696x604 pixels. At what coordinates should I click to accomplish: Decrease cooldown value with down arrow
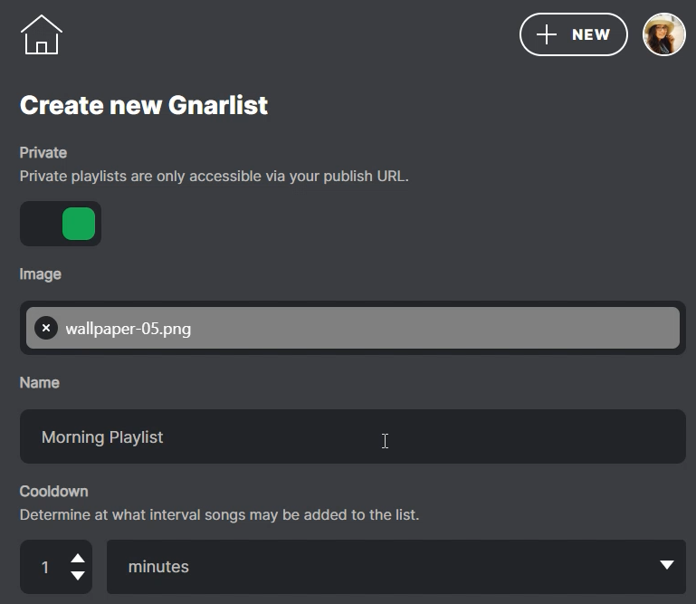click(78, 576)
